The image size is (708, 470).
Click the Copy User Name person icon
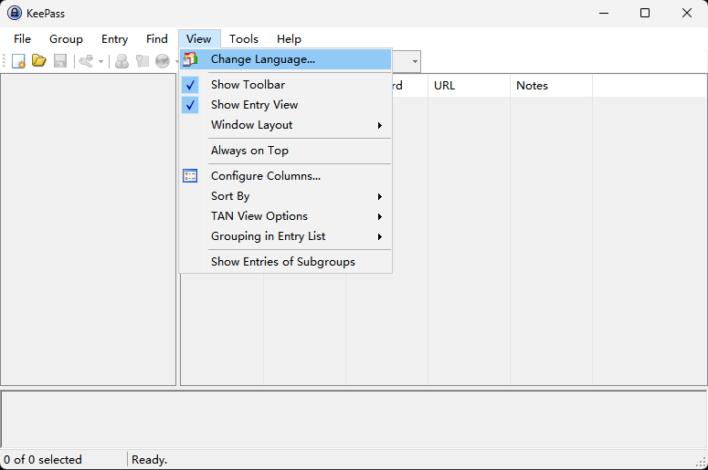[x=122, y=61]
